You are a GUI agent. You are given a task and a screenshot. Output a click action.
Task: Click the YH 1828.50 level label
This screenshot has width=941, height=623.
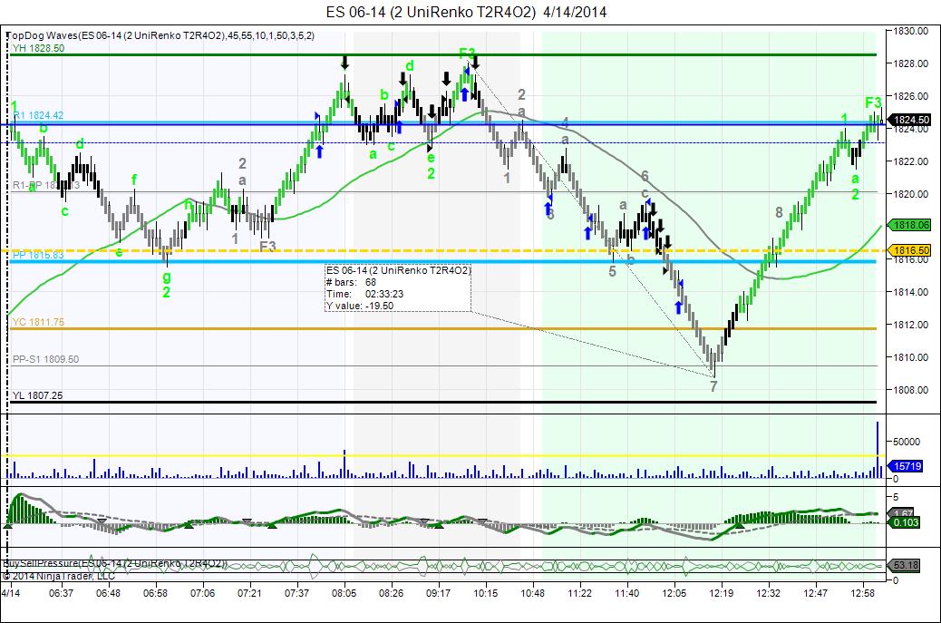point(38,48)
